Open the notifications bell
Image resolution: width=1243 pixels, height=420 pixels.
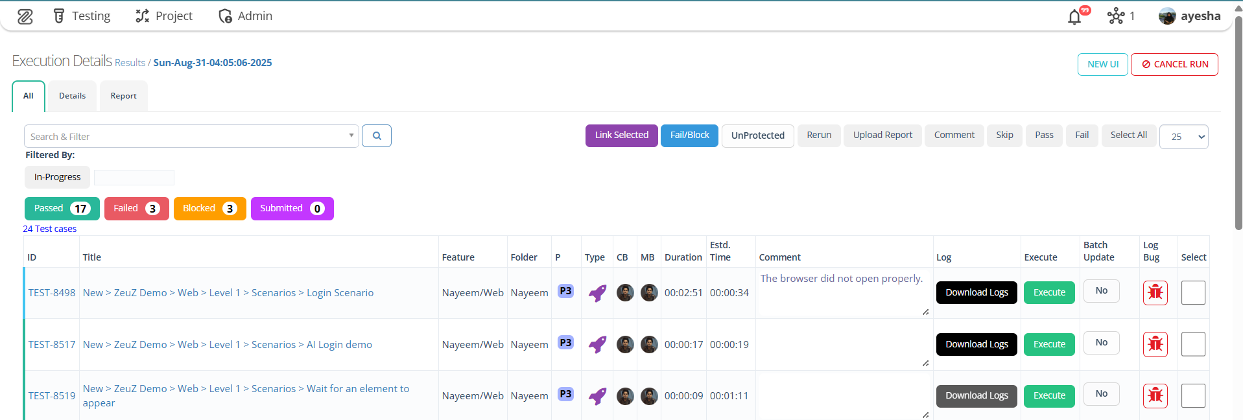(x=1074, y=17)
